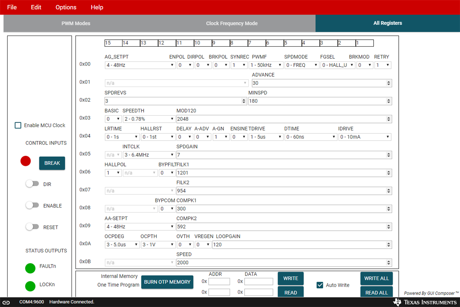Open the HALLPOL dropdown
The width and height of the screenshot is (460, 307).
[113, 173]
